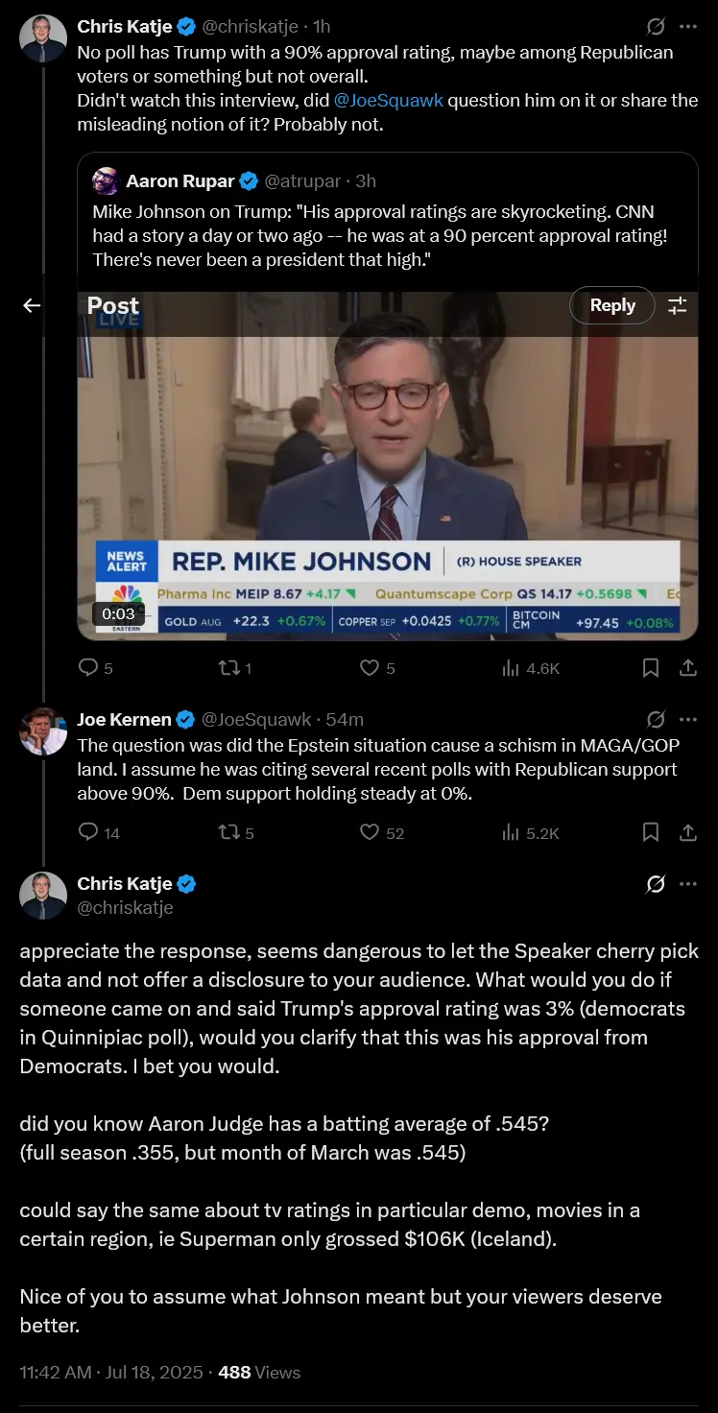This screenshot has height=1413, width=718.
Task: Open more options on Joe Kernen's reply
Action: (x=688, y=719)
